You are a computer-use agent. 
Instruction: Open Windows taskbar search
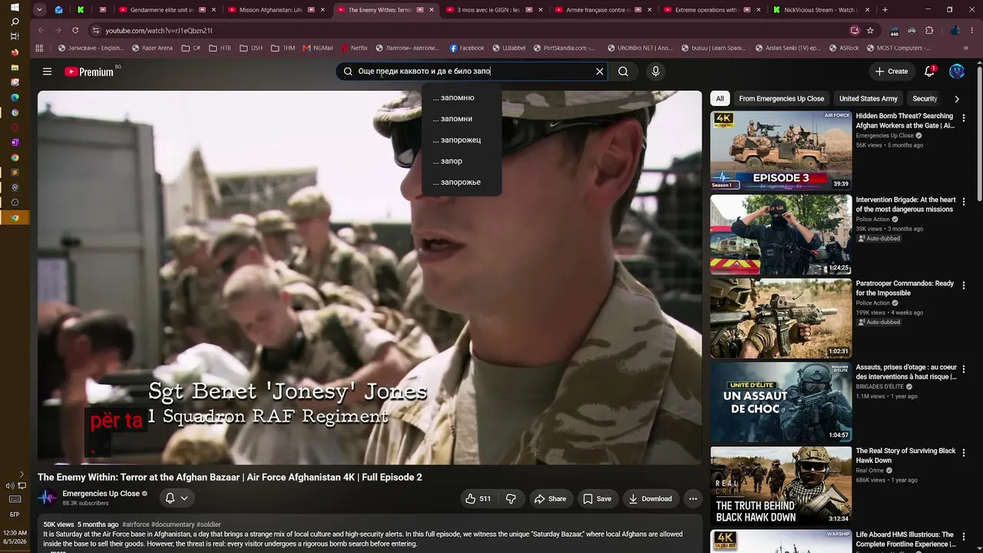pos(15,22)
